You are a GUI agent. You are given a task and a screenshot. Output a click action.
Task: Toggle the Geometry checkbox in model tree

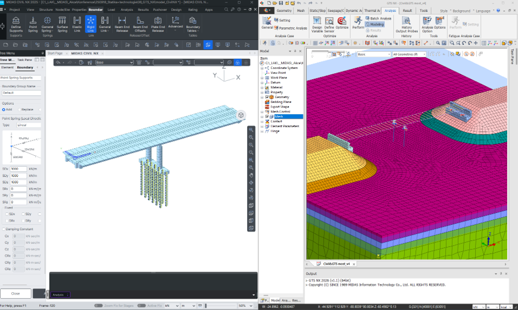click(x=267, y=97)
